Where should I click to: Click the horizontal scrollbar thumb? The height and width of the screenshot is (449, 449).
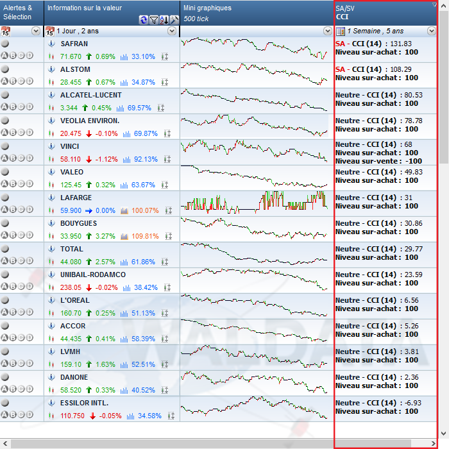coord(211,444)
